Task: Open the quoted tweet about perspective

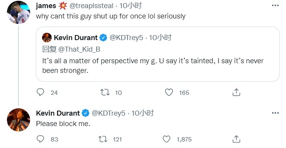Action: click(x=158, y=54)
